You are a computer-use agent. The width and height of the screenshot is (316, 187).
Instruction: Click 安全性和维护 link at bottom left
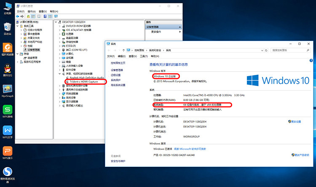tap(118, 161)
